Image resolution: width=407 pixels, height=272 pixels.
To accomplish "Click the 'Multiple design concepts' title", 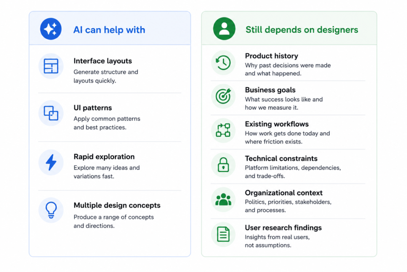I will [x=117, y=205].
